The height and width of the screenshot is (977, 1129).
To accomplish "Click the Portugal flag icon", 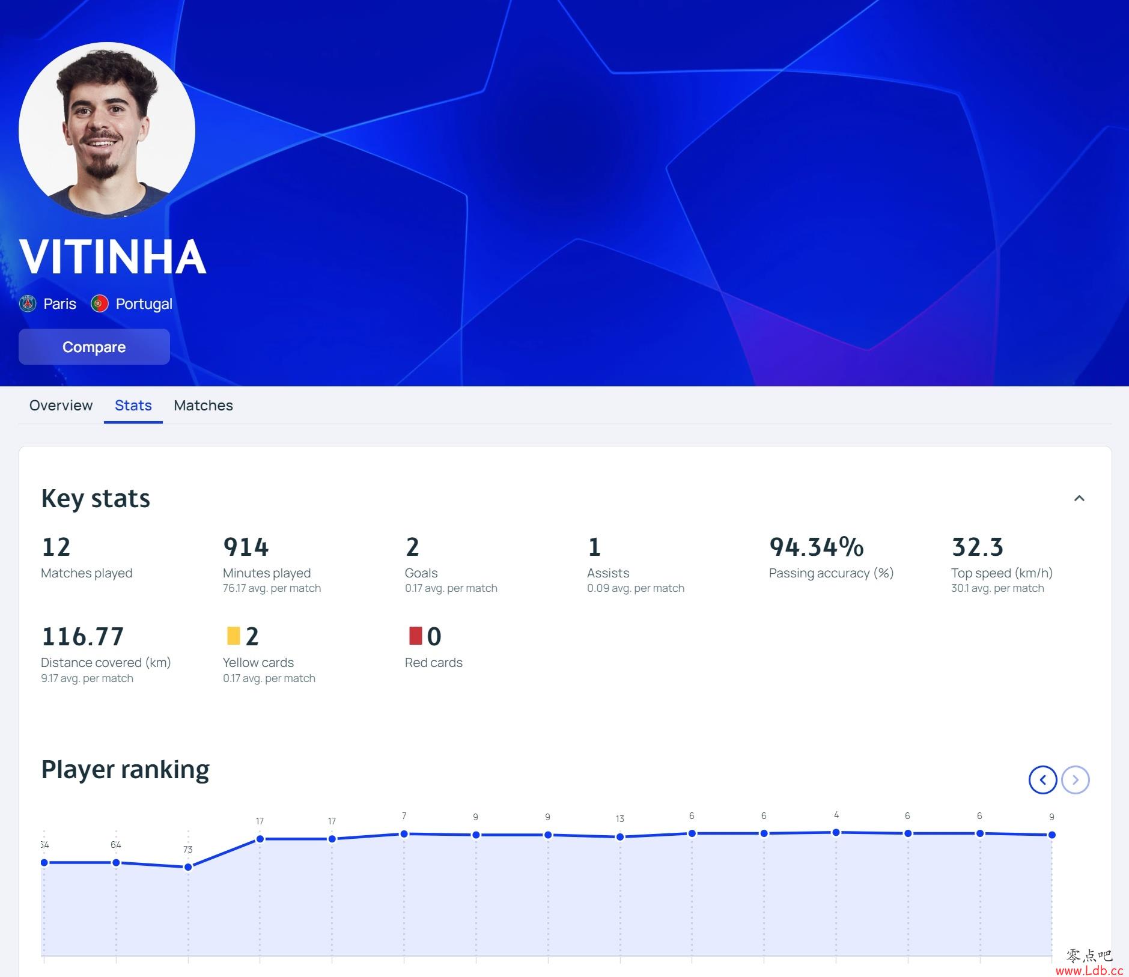I will [99, 304].
